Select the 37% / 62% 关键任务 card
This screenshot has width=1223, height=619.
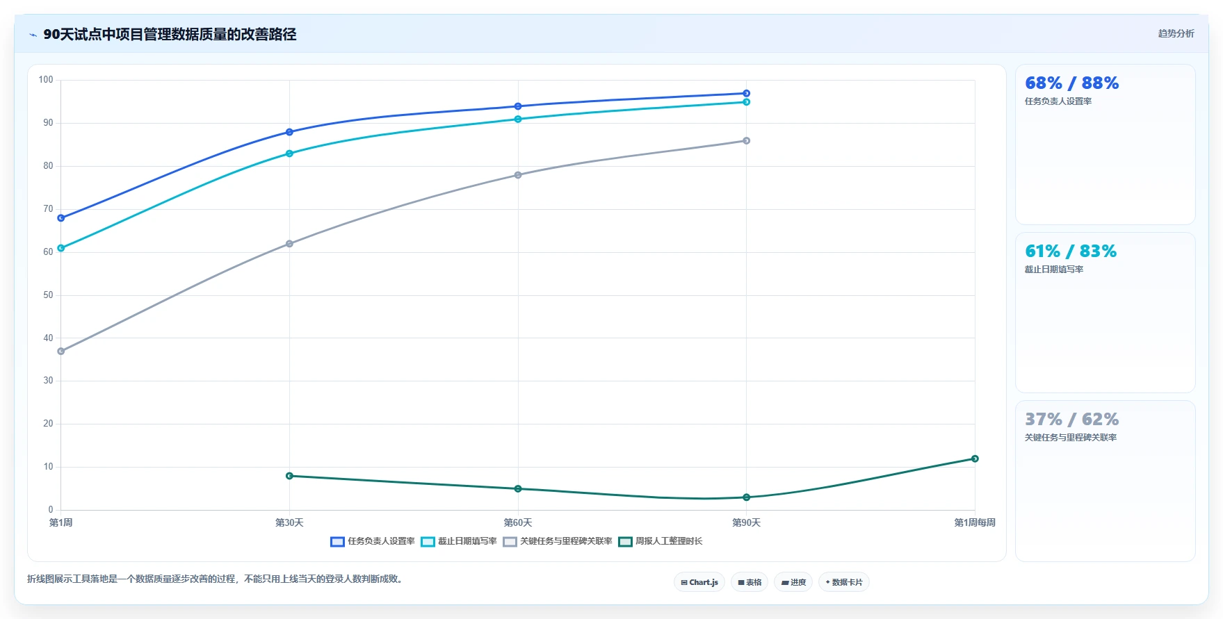coord(1105,481)
